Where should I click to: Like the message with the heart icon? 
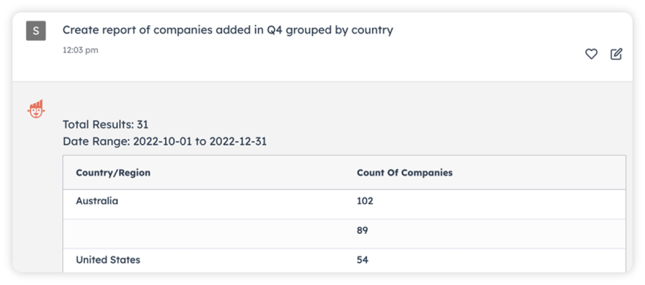click(591, 54)
